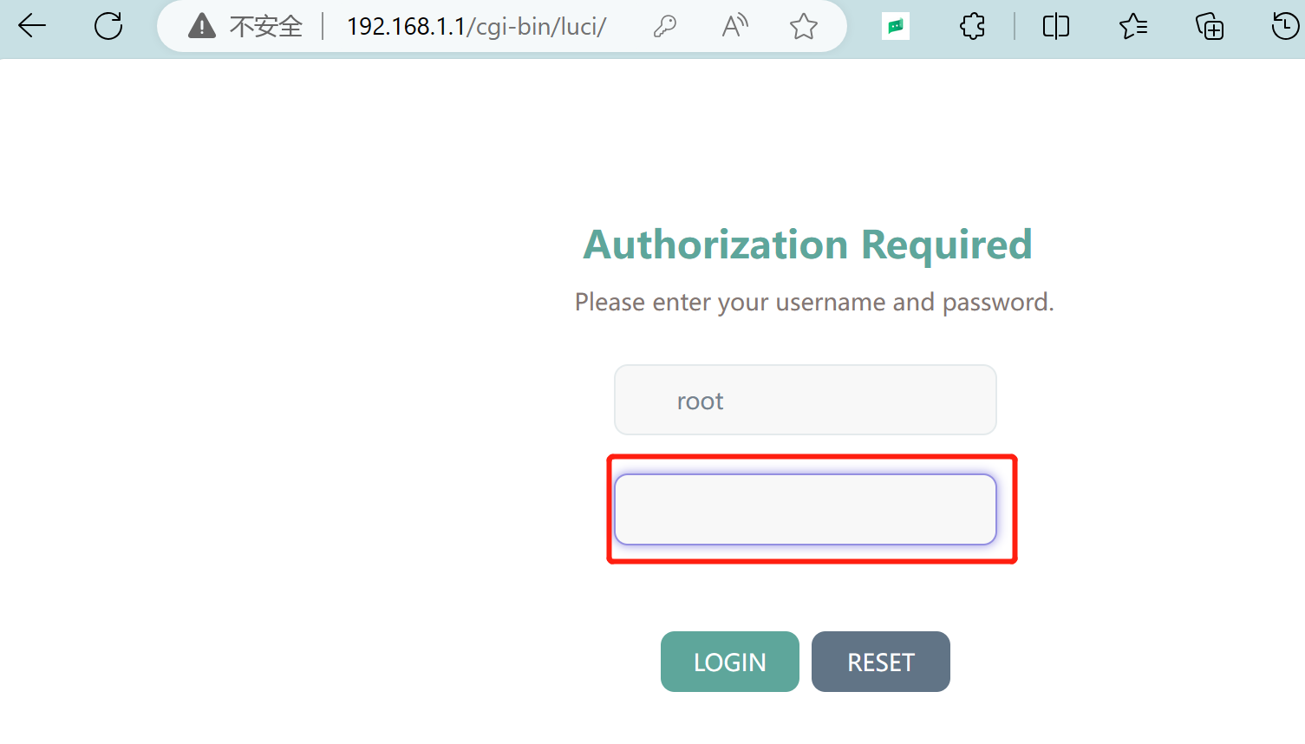
Task: Clear the form with the RESET button
Action: pos(881,662)
